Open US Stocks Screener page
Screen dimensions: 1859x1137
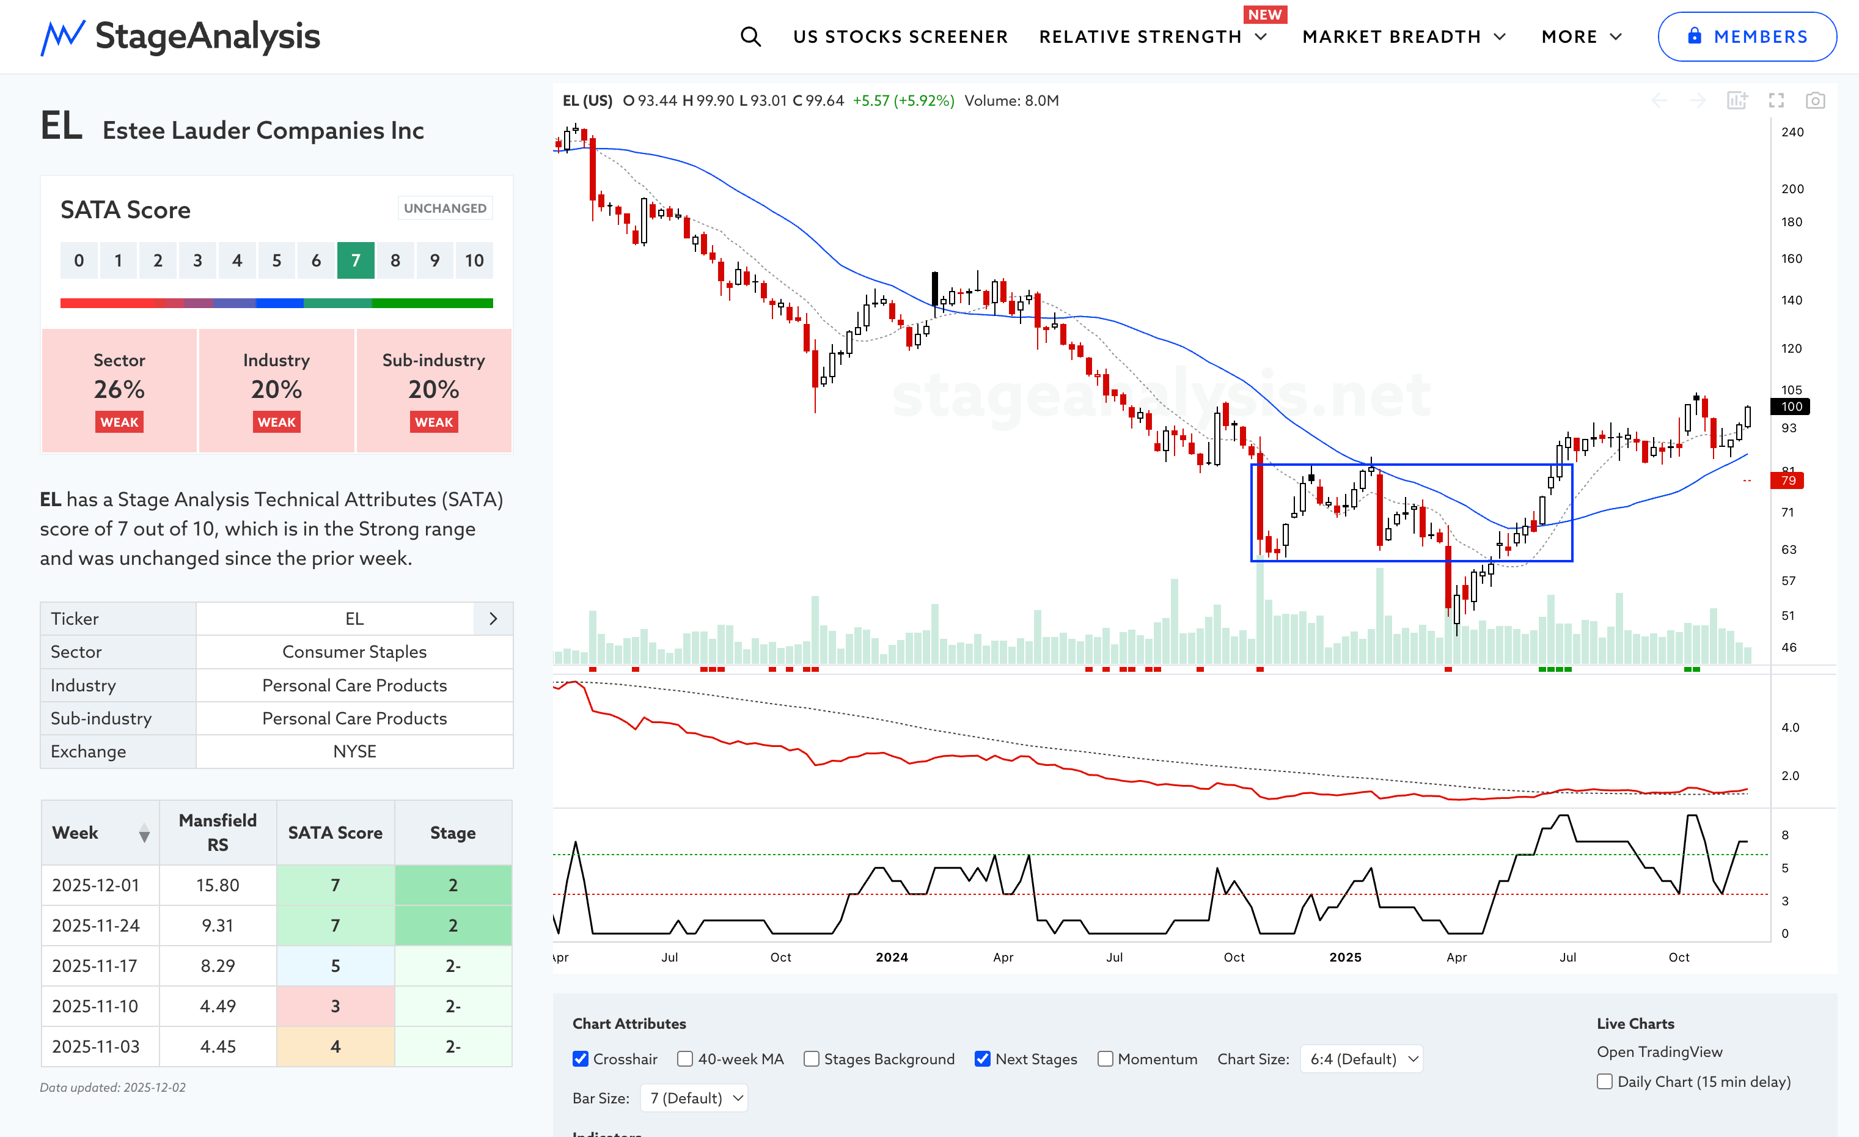[900, 36]
